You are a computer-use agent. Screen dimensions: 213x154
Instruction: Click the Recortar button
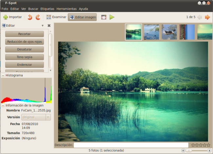[25, 34]
